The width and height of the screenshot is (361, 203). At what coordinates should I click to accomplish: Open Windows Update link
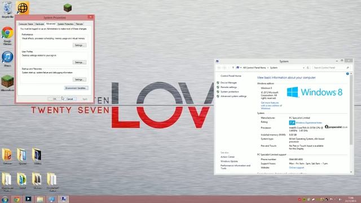click(x=229, y=161)
